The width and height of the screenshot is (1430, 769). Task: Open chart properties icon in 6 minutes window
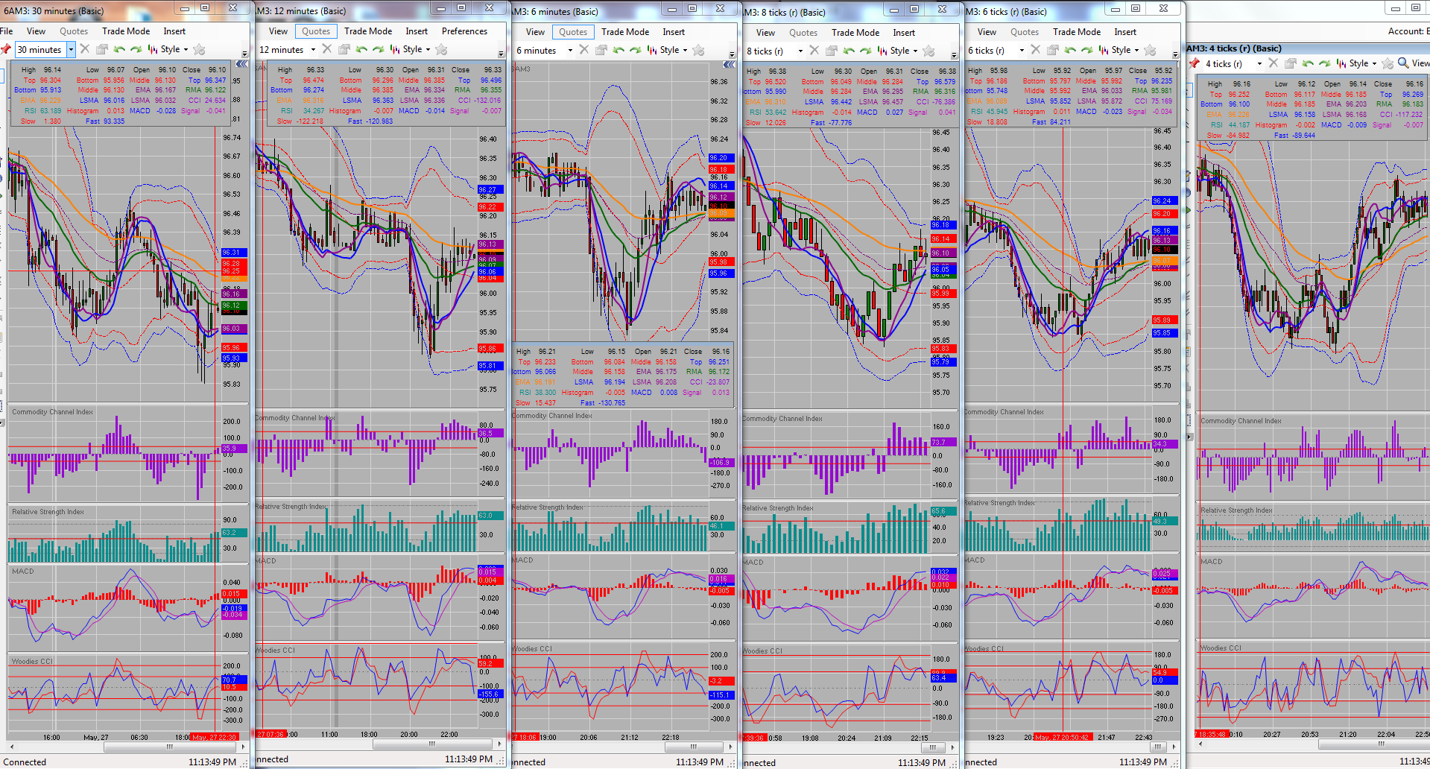click(601, 50)
